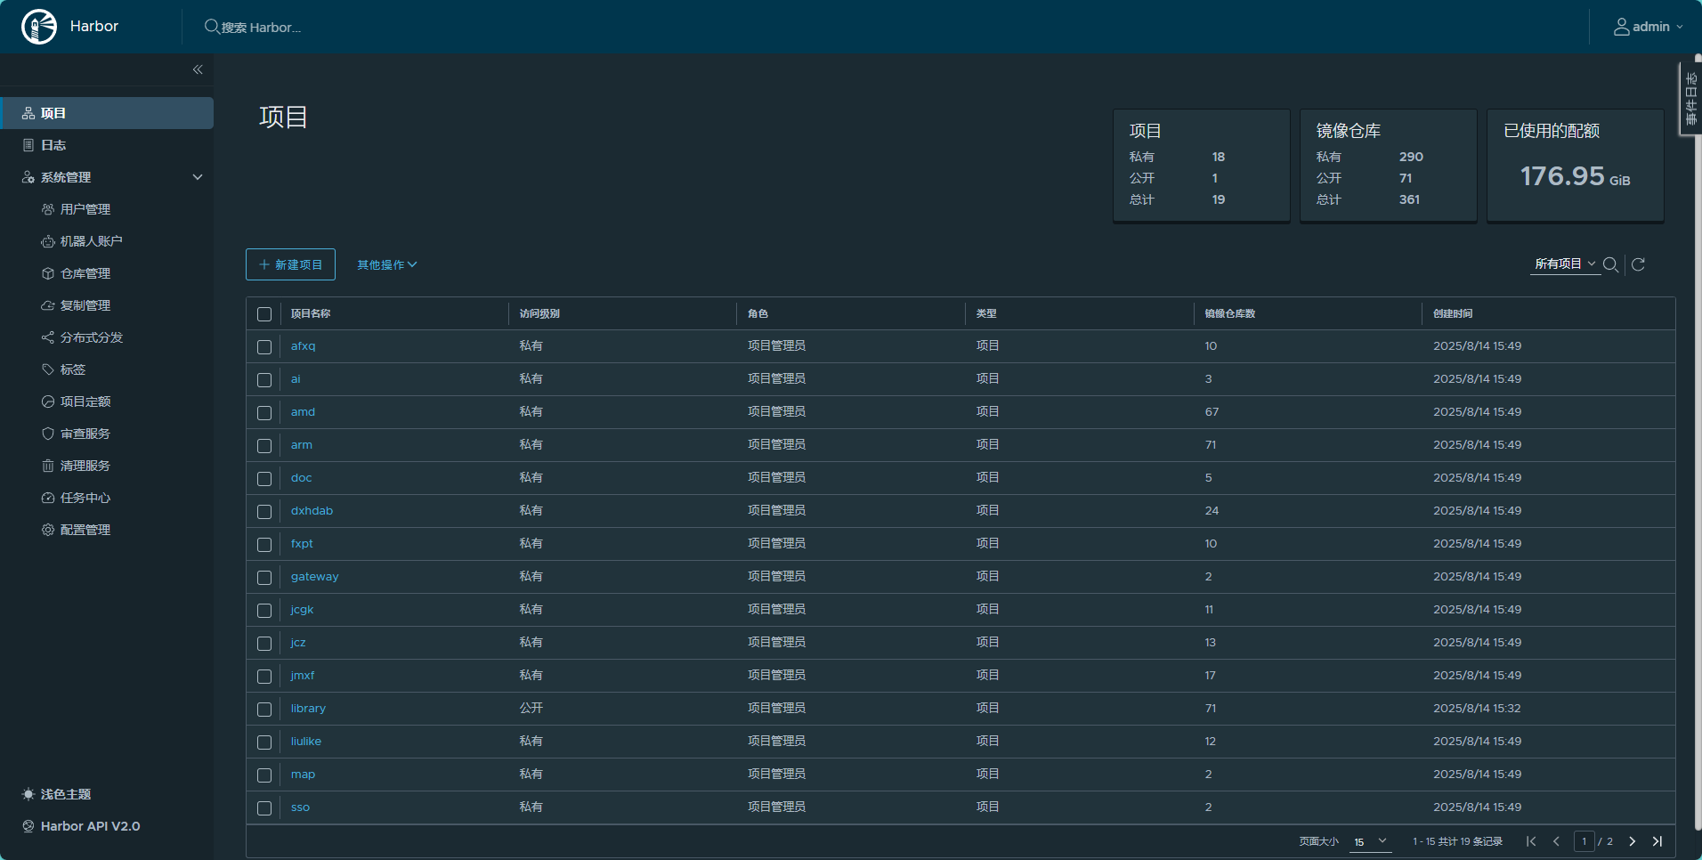Open the 其他操作 dropdown
1702x860 pixels.
(x=386, y=264)
